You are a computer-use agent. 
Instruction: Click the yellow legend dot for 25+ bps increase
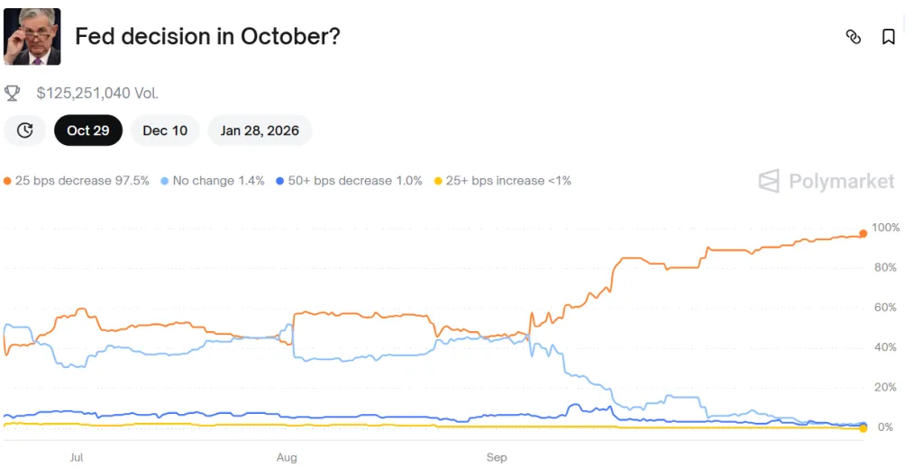[x=439, y=181]
